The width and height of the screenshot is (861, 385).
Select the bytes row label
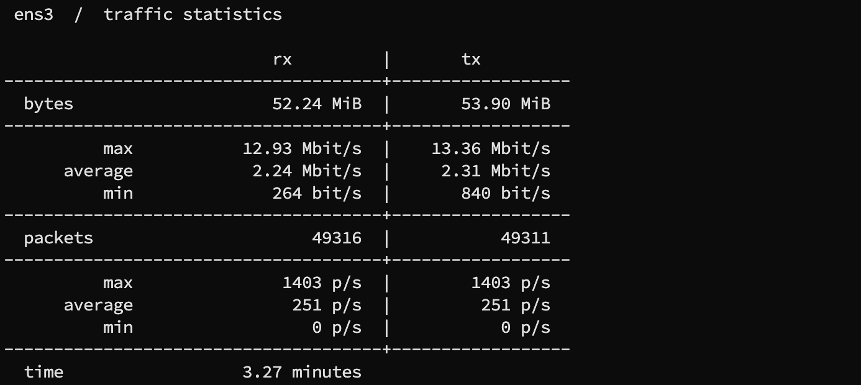point(48,104)
